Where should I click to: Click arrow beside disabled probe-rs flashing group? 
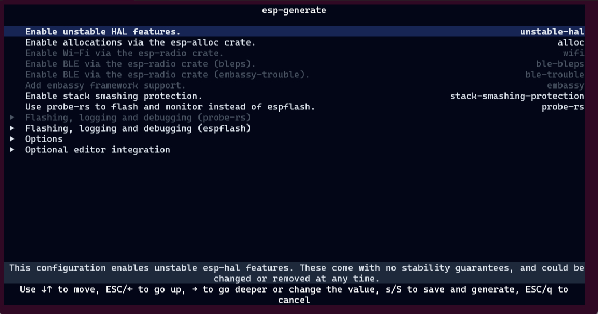coord(12,118)
